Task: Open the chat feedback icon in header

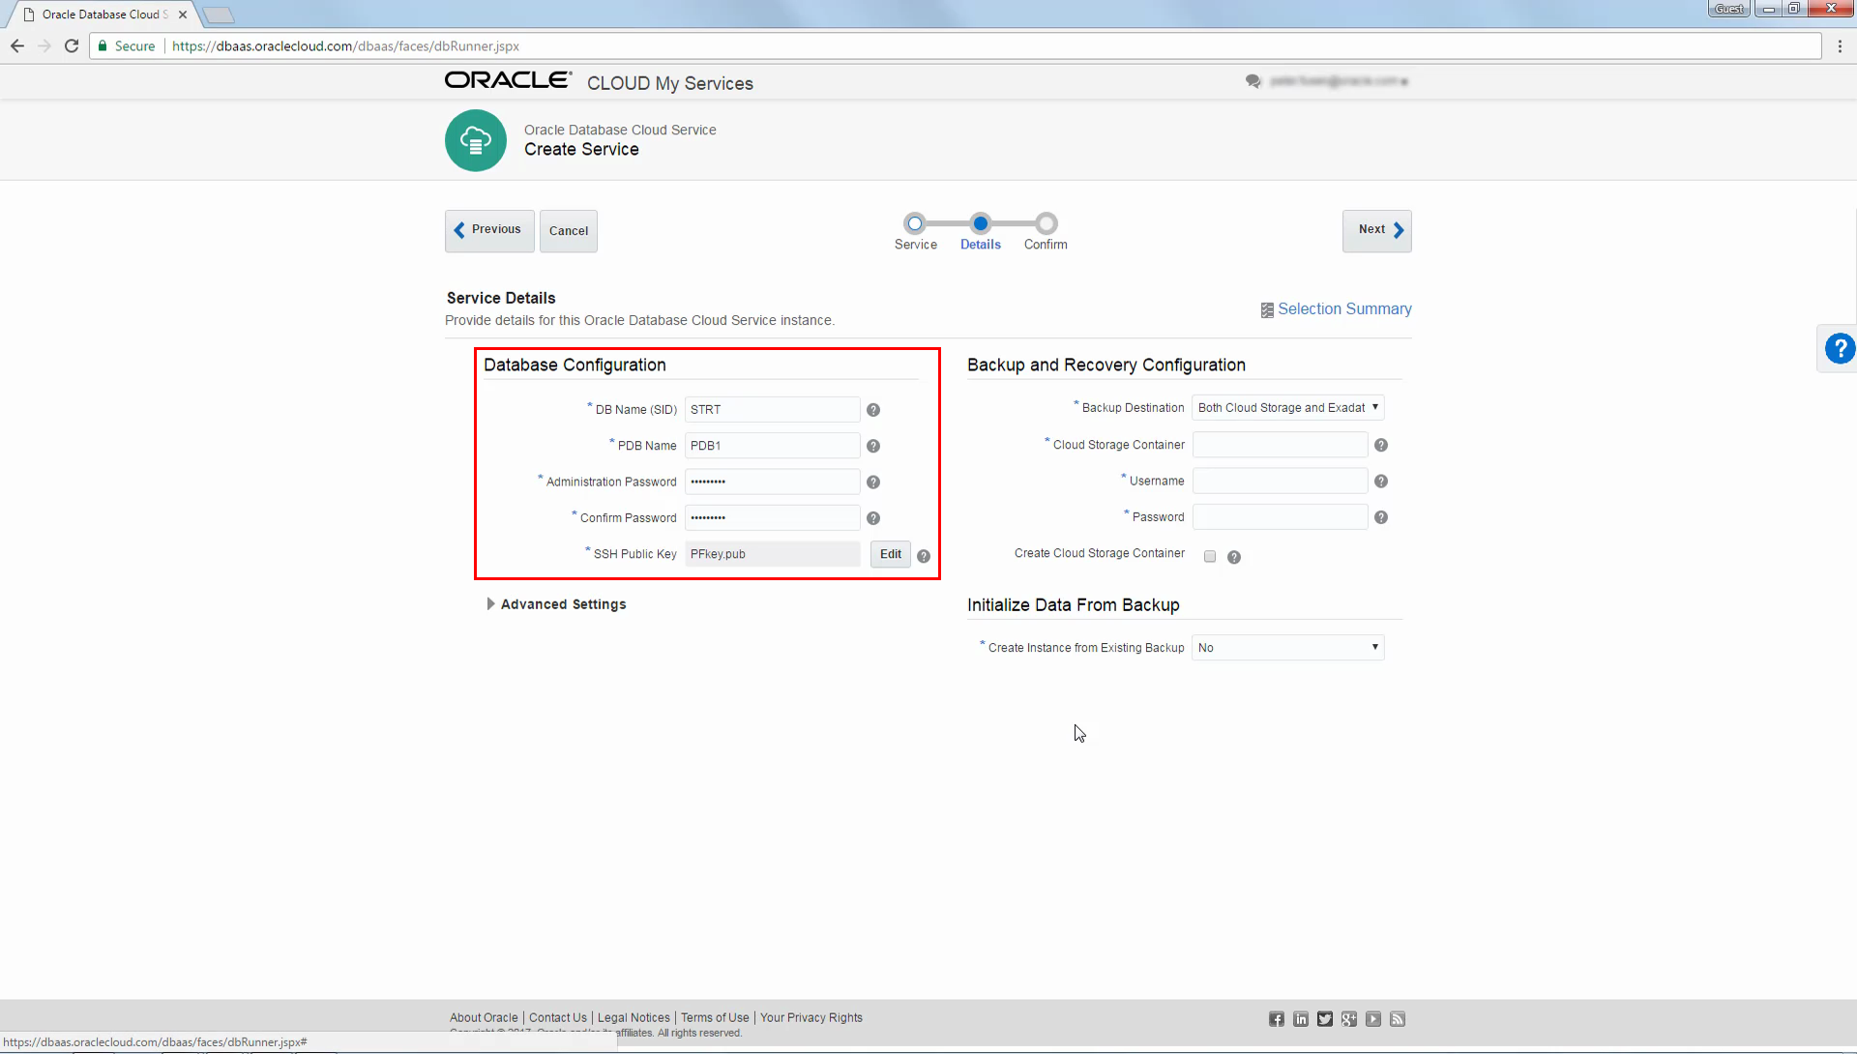Action: coord(1253,81)
